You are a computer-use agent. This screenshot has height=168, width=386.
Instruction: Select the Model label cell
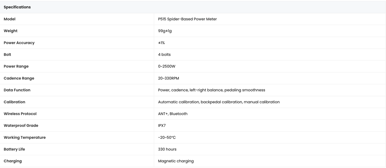click(x=77, y=19)
